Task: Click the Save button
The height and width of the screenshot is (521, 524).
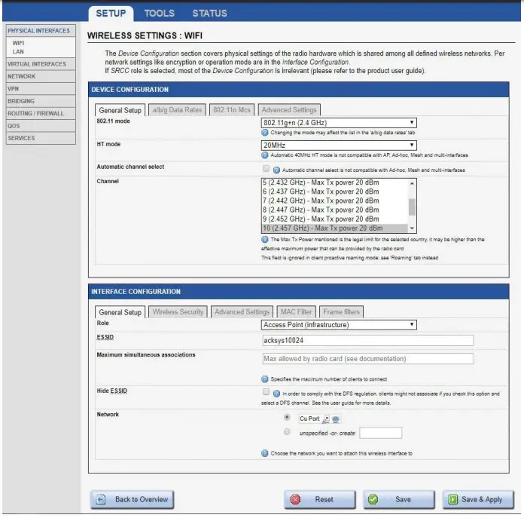Action: 399,500
